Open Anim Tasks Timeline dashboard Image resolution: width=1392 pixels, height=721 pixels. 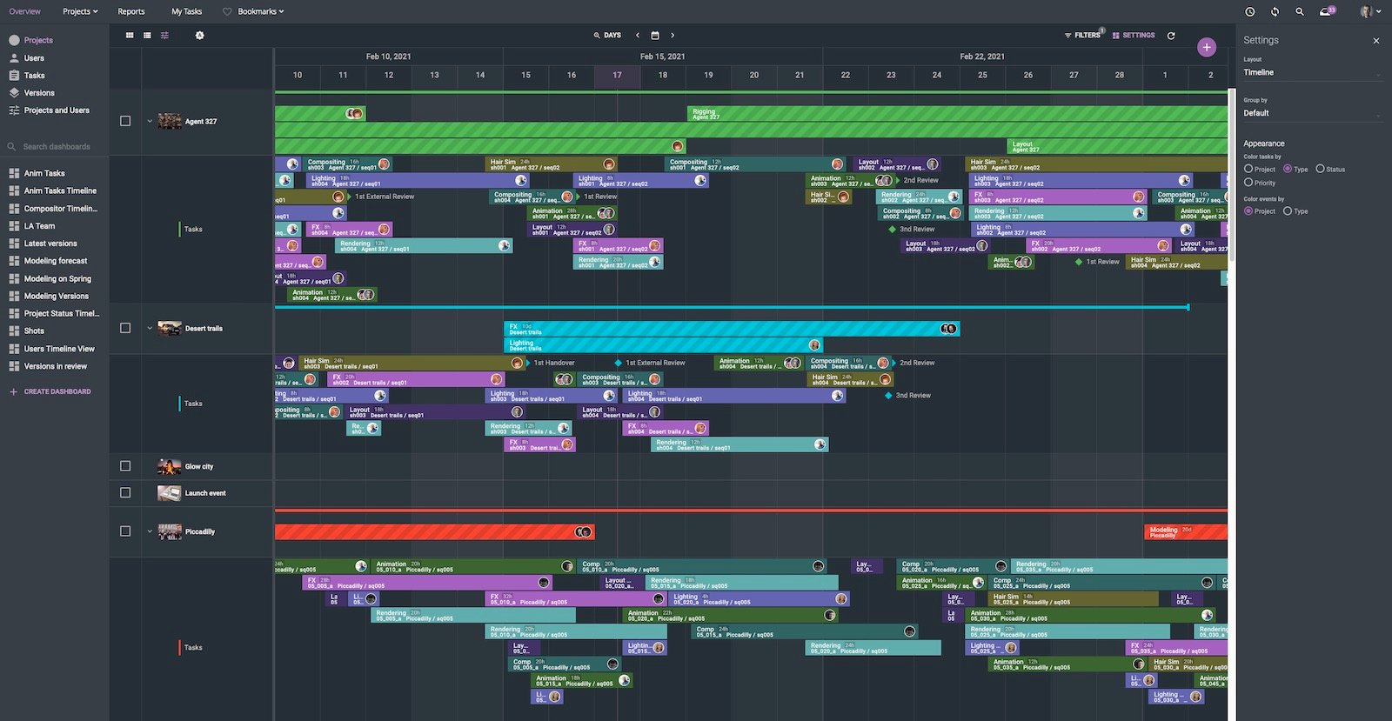[x=60, y=190]
